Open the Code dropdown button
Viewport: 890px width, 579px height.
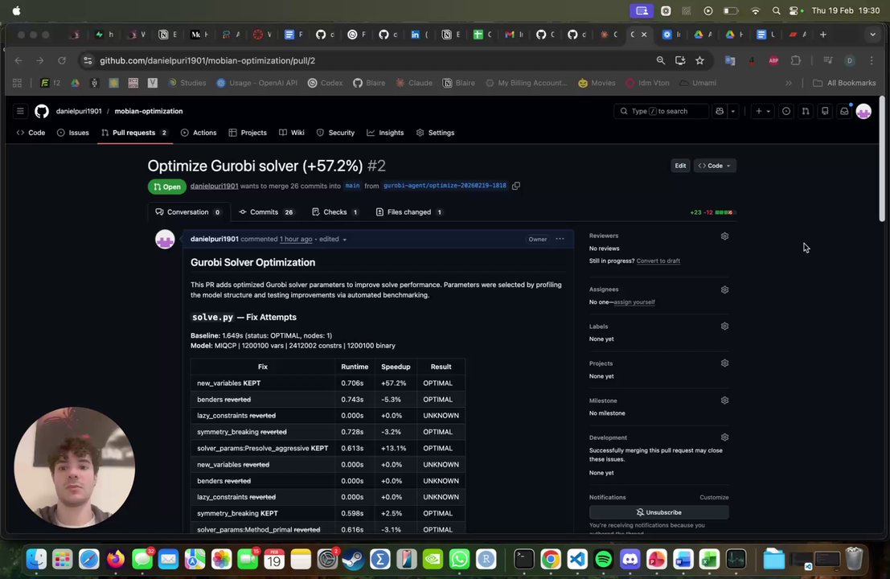click(x=715, y=166)
